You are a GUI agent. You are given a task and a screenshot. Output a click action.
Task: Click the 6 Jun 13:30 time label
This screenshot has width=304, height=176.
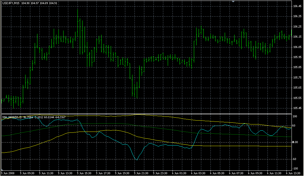point(293,173)
